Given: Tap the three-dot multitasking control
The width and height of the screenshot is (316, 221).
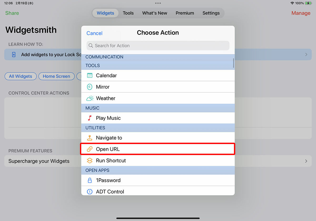Looking at the screenshot, I should pyautogui.click(x=158, y=3).
